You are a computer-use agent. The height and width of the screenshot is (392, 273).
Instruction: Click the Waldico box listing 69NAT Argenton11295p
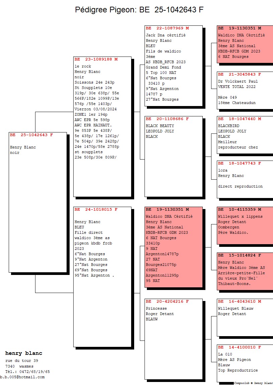click(174, 247)
